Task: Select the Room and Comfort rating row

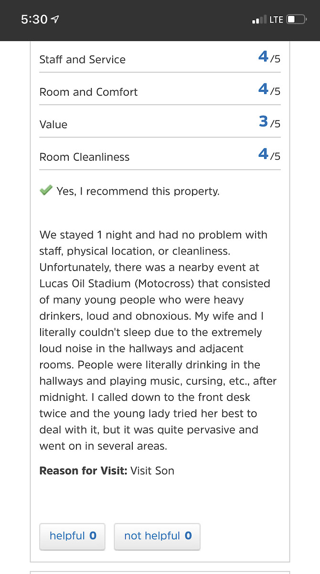Action: point(160,89)
